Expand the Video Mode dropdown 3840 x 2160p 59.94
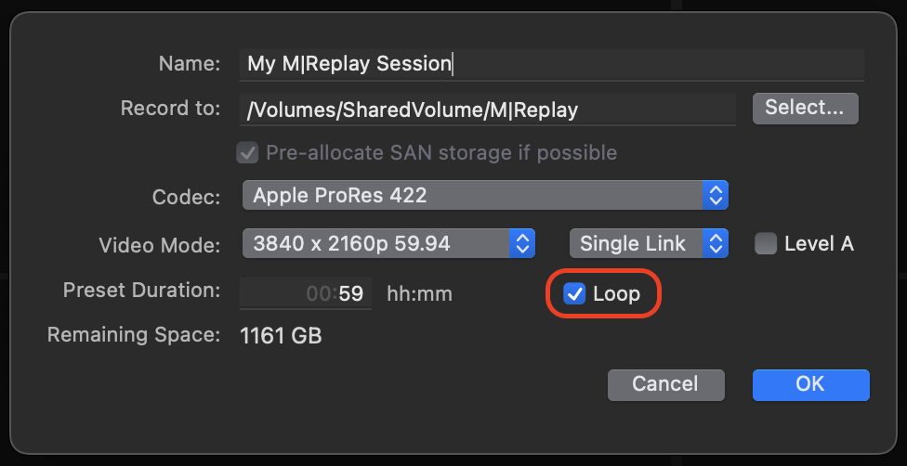 pos(388,243)
